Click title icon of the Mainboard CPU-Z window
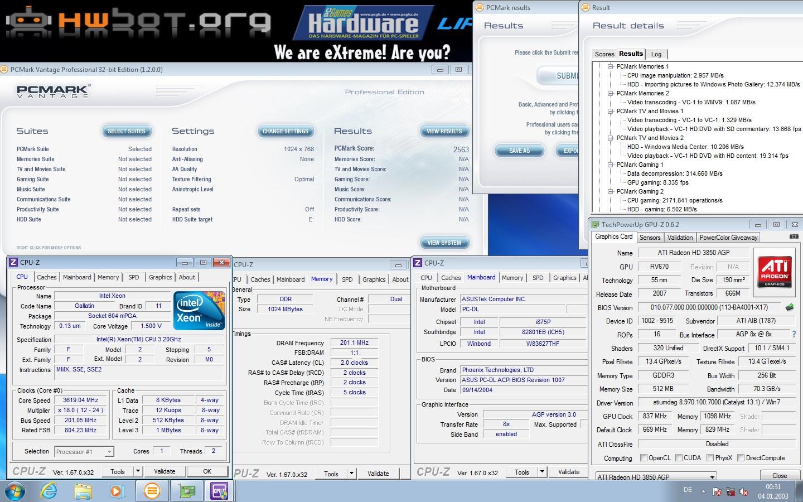This screenshot has width=803, height=502. point(418,263)
